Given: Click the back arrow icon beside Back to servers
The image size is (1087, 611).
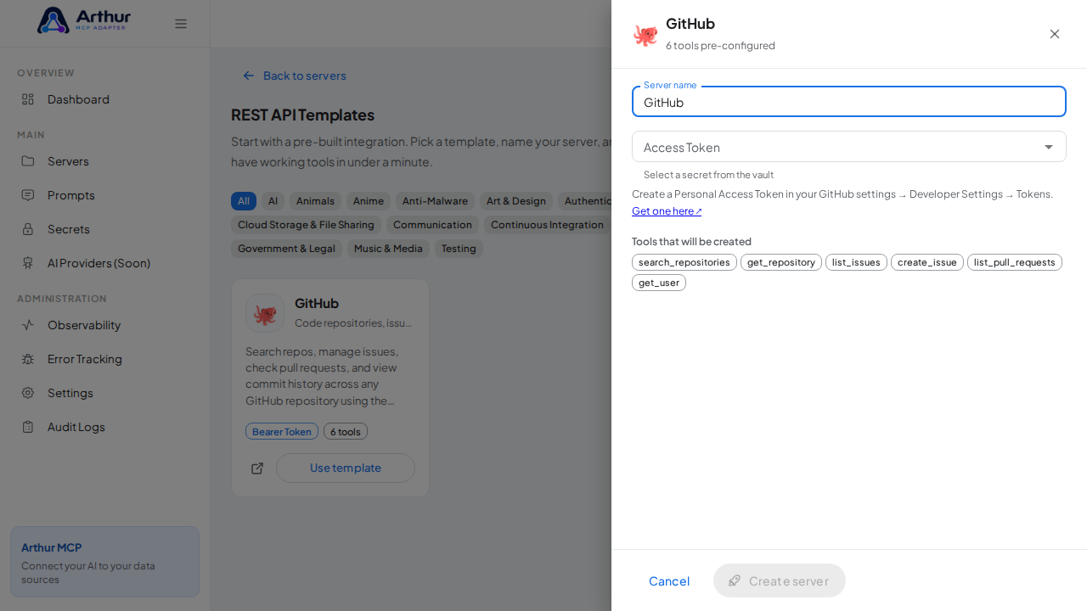Looking at the screenshot, I should click(x=249, y=76).
